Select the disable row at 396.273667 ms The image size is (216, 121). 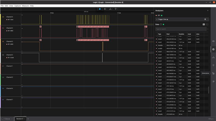[182, 45]
